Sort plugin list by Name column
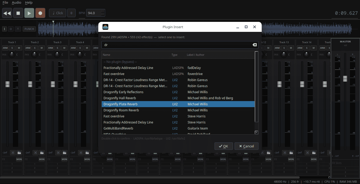The height and width of the screenshot is (184, 360). (x=106, y=55)
